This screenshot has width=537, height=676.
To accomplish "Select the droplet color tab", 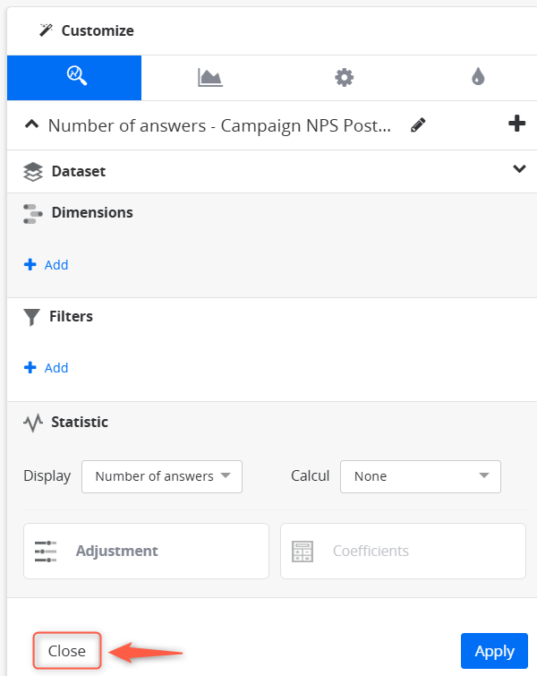I will [x=478, y=77].
